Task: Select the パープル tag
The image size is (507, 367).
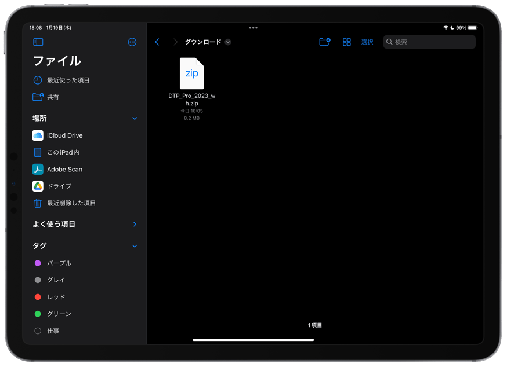Action: tap(85, 263)
